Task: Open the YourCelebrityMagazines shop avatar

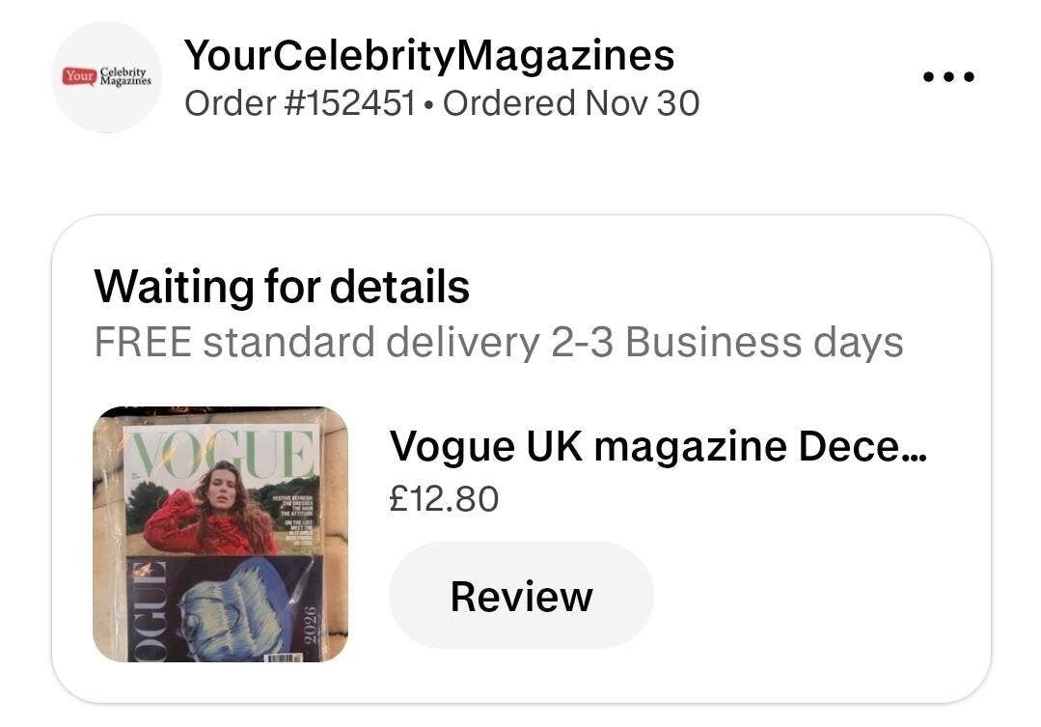Action: coord(106,77)
